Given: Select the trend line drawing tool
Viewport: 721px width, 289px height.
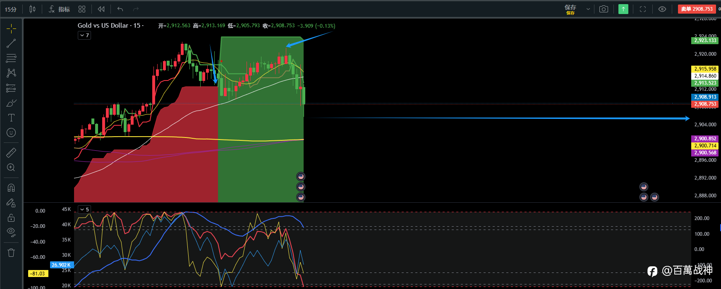Looking at the screenshot, I should [x=11, y=43].
